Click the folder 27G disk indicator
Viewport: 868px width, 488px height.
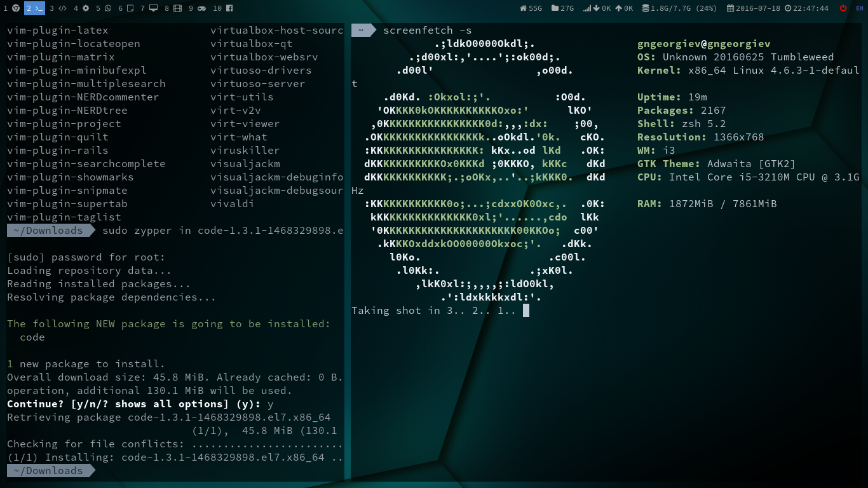tap(562, 8)
